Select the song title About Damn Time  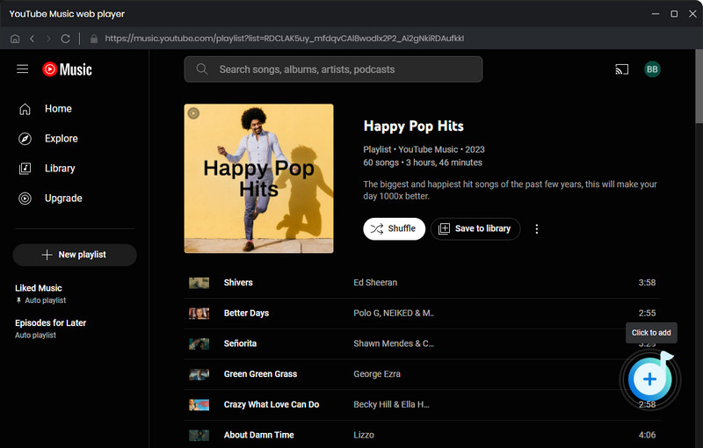(x=258, y=435)
